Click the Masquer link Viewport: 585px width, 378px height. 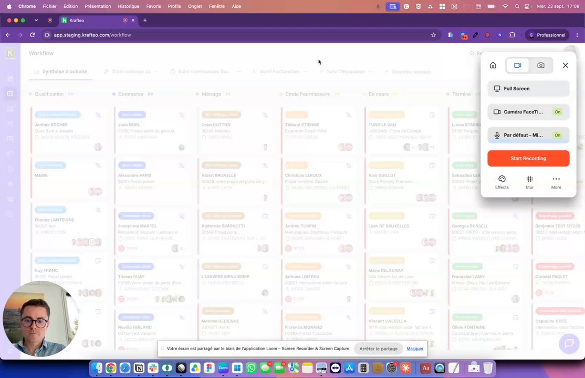tap(415, 349)
